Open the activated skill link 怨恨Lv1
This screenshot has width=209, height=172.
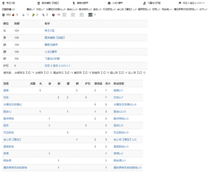coord(118,153)
